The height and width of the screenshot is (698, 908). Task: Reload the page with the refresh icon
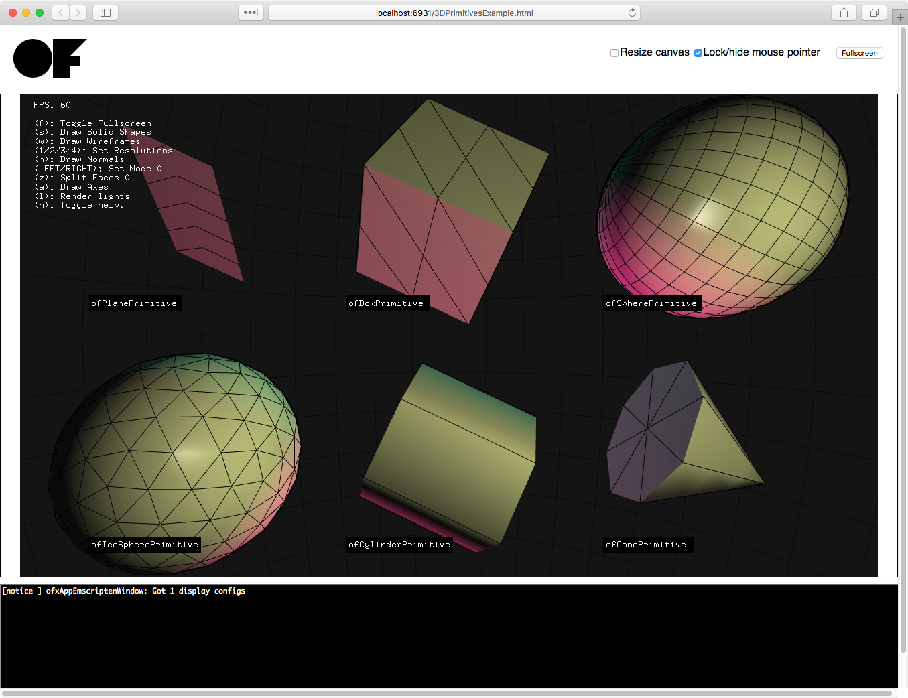(632, 13)
